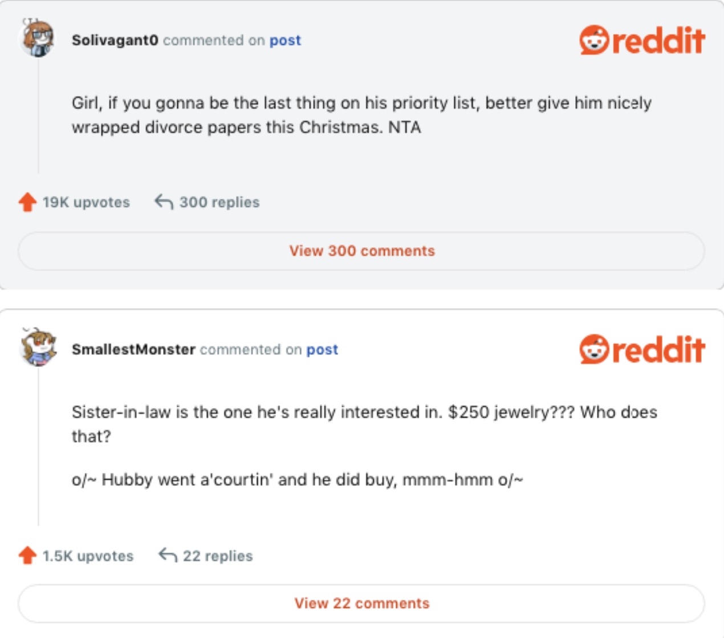Upvote SmallestMonster's comment with the orange arrow
The width and height of the screenshot is (724, 638).
[x=27, y=555]
